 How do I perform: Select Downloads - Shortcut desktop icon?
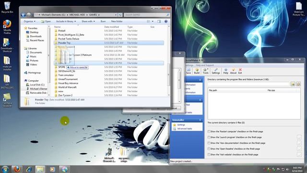point(7,45)
